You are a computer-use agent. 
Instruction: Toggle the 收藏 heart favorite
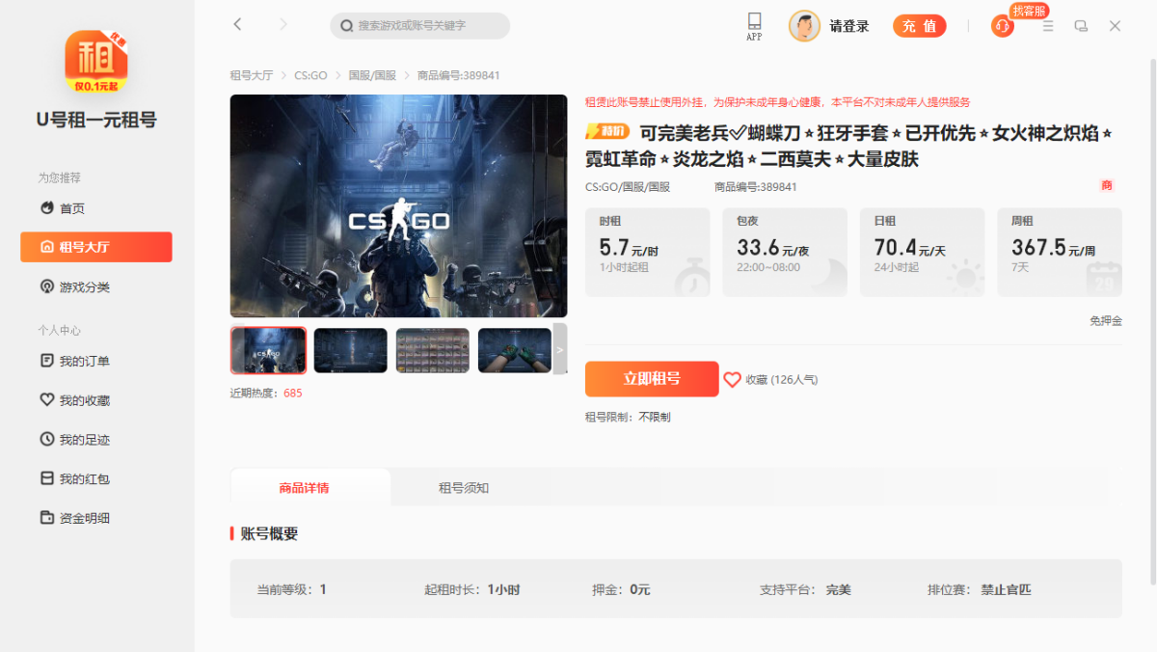(x=733, y=380)
